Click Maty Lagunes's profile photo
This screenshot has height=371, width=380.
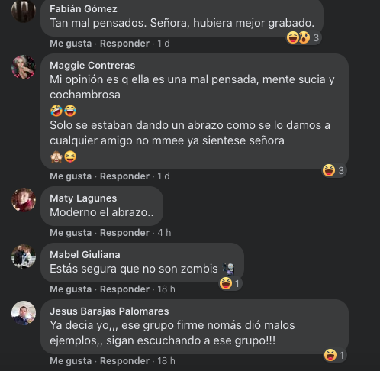pyautogui.click(x=24, y=200)
